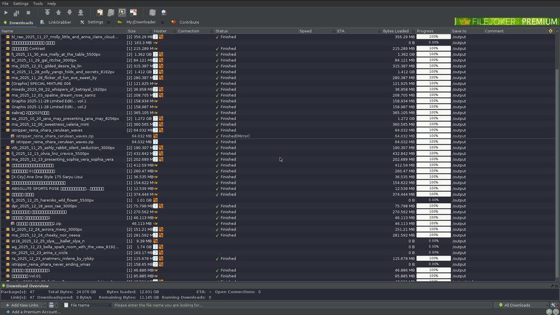Click the reconnect icon in the toolbar
Viewport: 560px width, 315px height.
[x=153, y=13]
